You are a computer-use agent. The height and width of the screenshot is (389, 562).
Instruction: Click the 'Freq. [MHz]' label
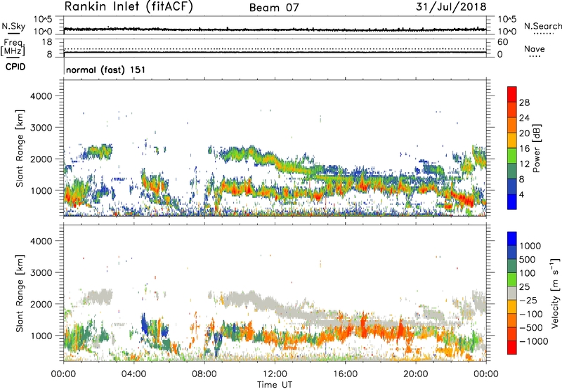13,48
